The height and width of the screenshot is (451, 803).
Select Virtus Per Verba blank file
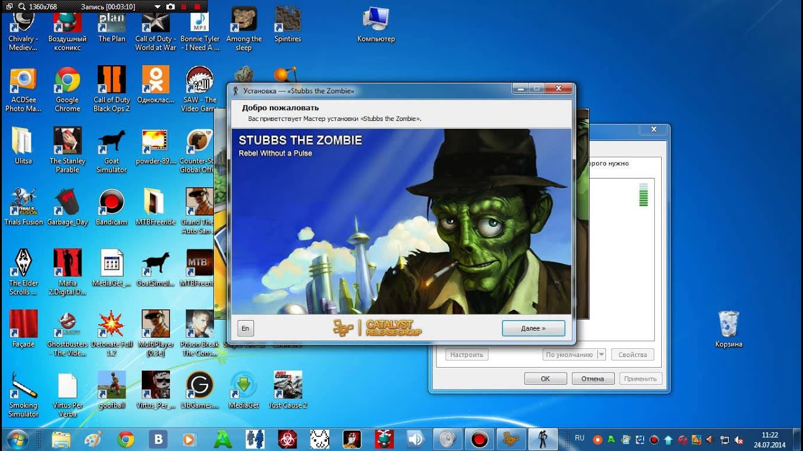point(68,395)
